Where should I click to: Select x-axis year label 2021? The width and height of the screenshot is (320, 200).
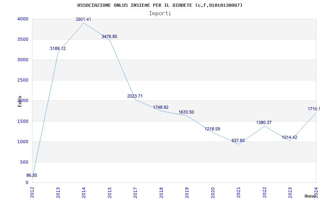pos(238,192)
